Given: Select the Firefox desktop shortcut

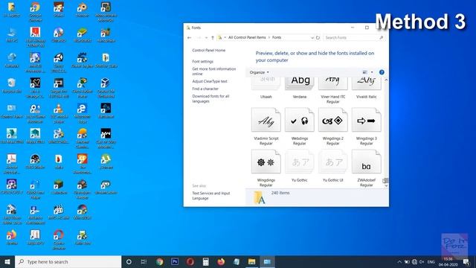Looking at the screenshot, I should [12, 237].
